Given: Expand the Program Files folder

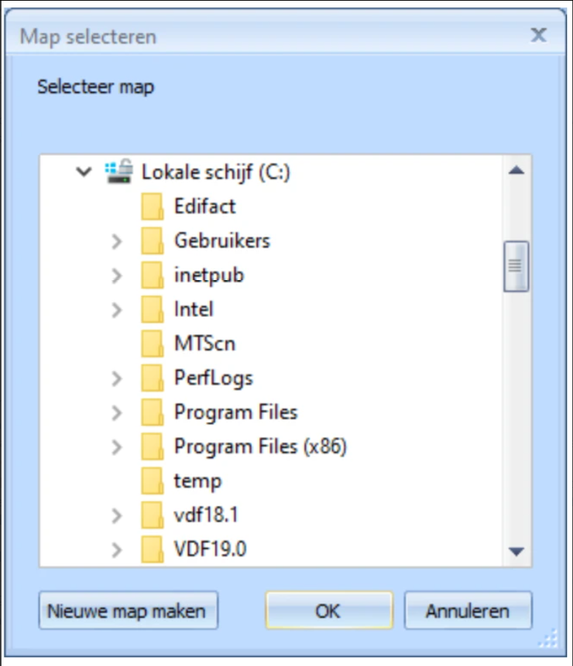Looking at the screenshot, I should [116, 412].
